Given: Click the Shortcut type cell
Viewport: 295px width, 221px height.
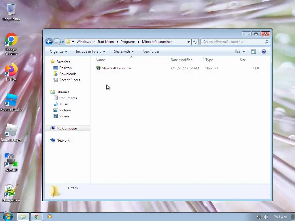Looking at the screenshot, I should coord(212,68).
